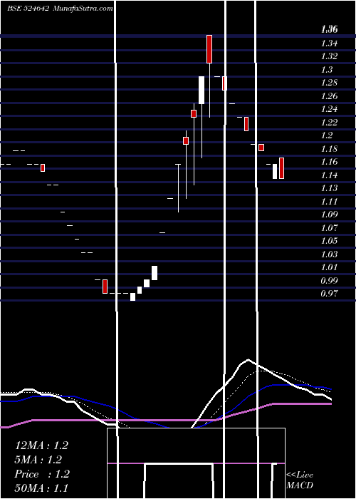Click the 1.18 price axis label
The height and width of the screenshot is (499, 356).
[329, 148]
